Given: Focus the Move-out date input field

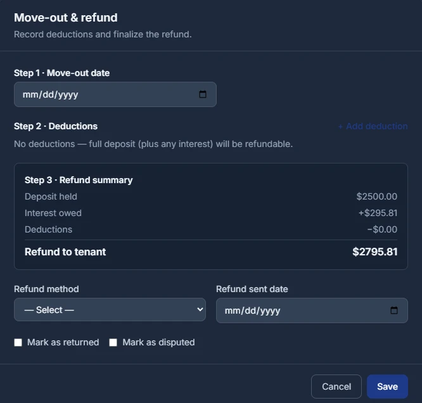Looking at the screenshot, I should pyautogui.click(x=115, y=94).
